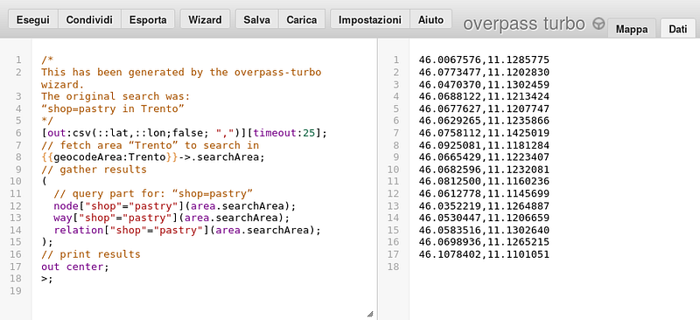
Task: Click result 46.0067576,11.1285775
Action: [x=484, y=59]
